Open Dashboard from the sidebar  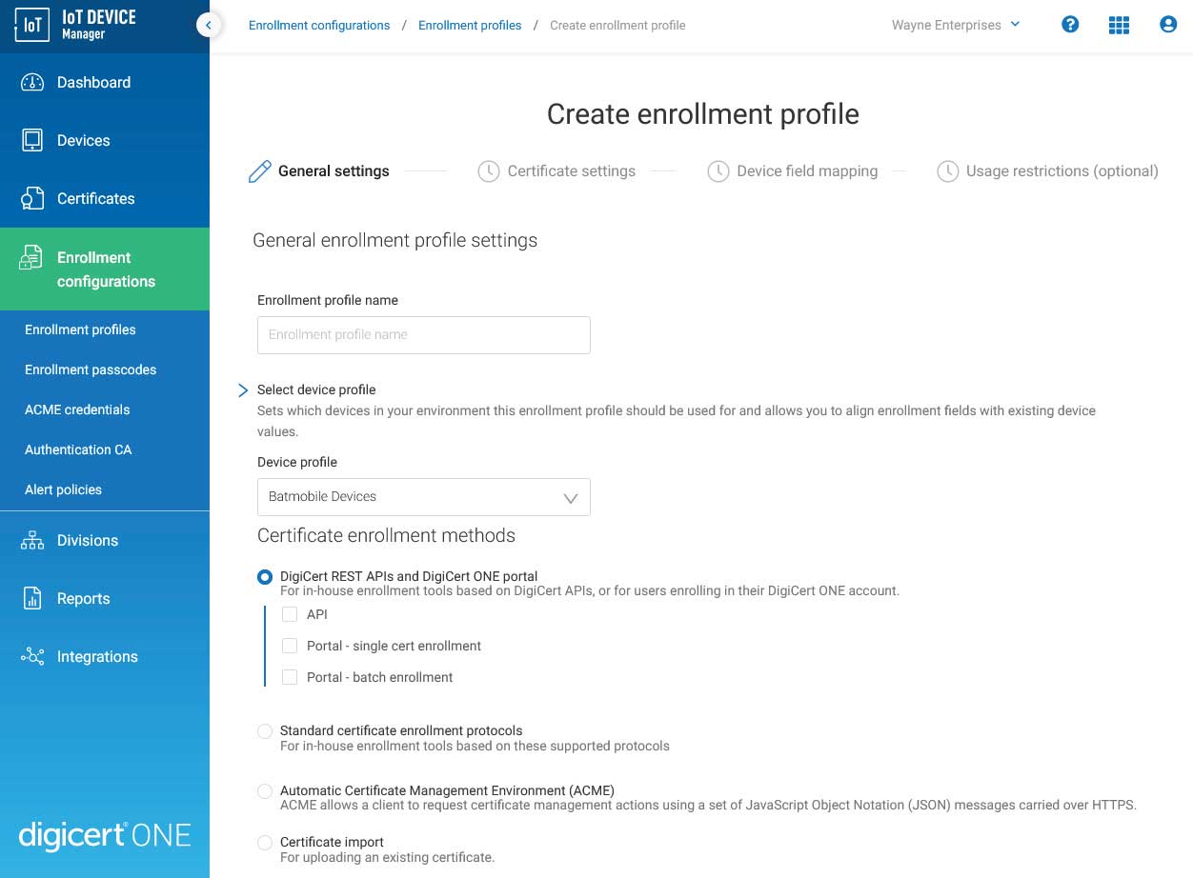point(105,83)
